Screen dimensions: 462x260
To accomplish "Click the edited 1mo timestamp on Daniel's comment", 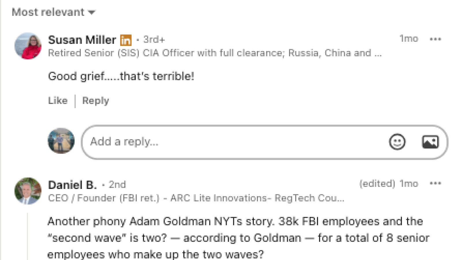I will click(389, 183).
